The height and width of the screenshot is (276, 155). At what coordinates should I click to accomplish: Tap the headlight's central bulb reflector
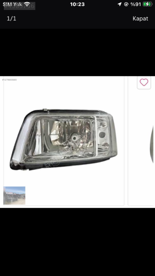(x=74, y=138)
